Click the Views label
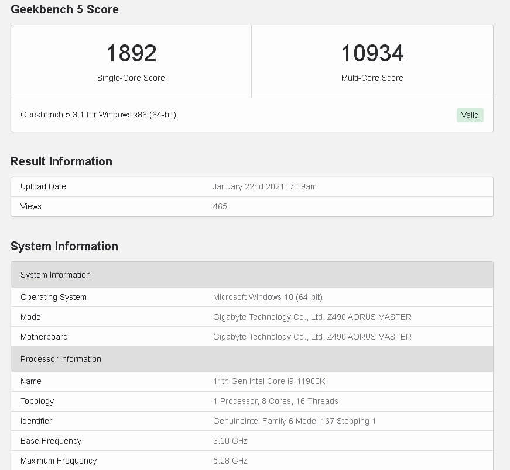The image size is (510, 470). [x=31, y=206]
